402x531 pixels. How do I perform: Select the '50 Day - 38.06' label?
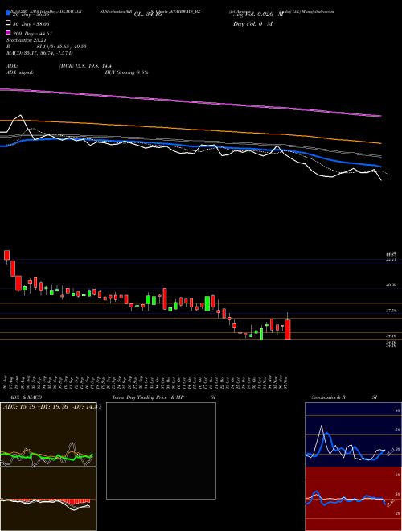31,24
